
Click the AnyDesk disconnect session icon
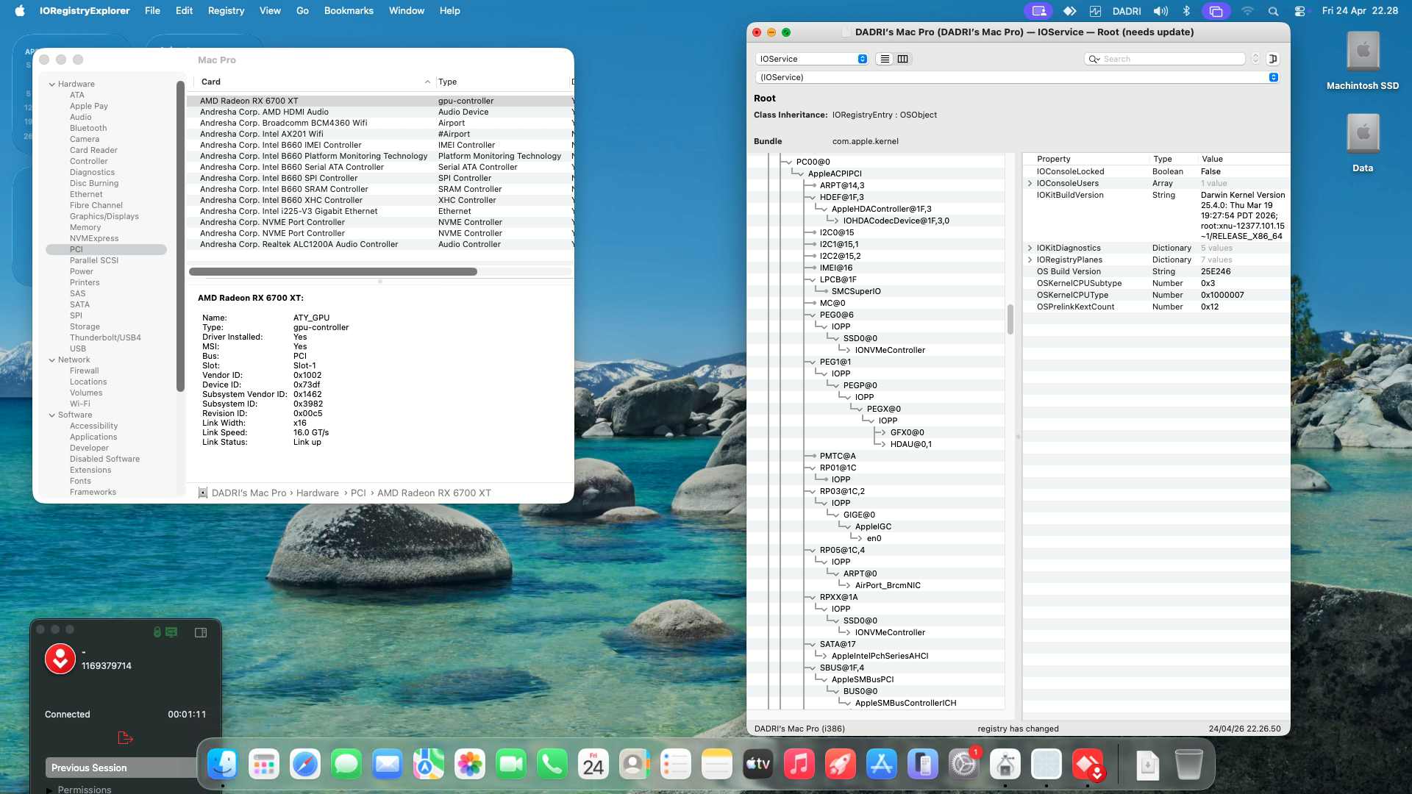coord(125,737)
